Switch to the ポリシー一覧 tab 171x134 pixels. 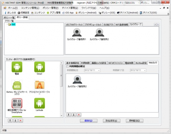(x=9, y=17)
